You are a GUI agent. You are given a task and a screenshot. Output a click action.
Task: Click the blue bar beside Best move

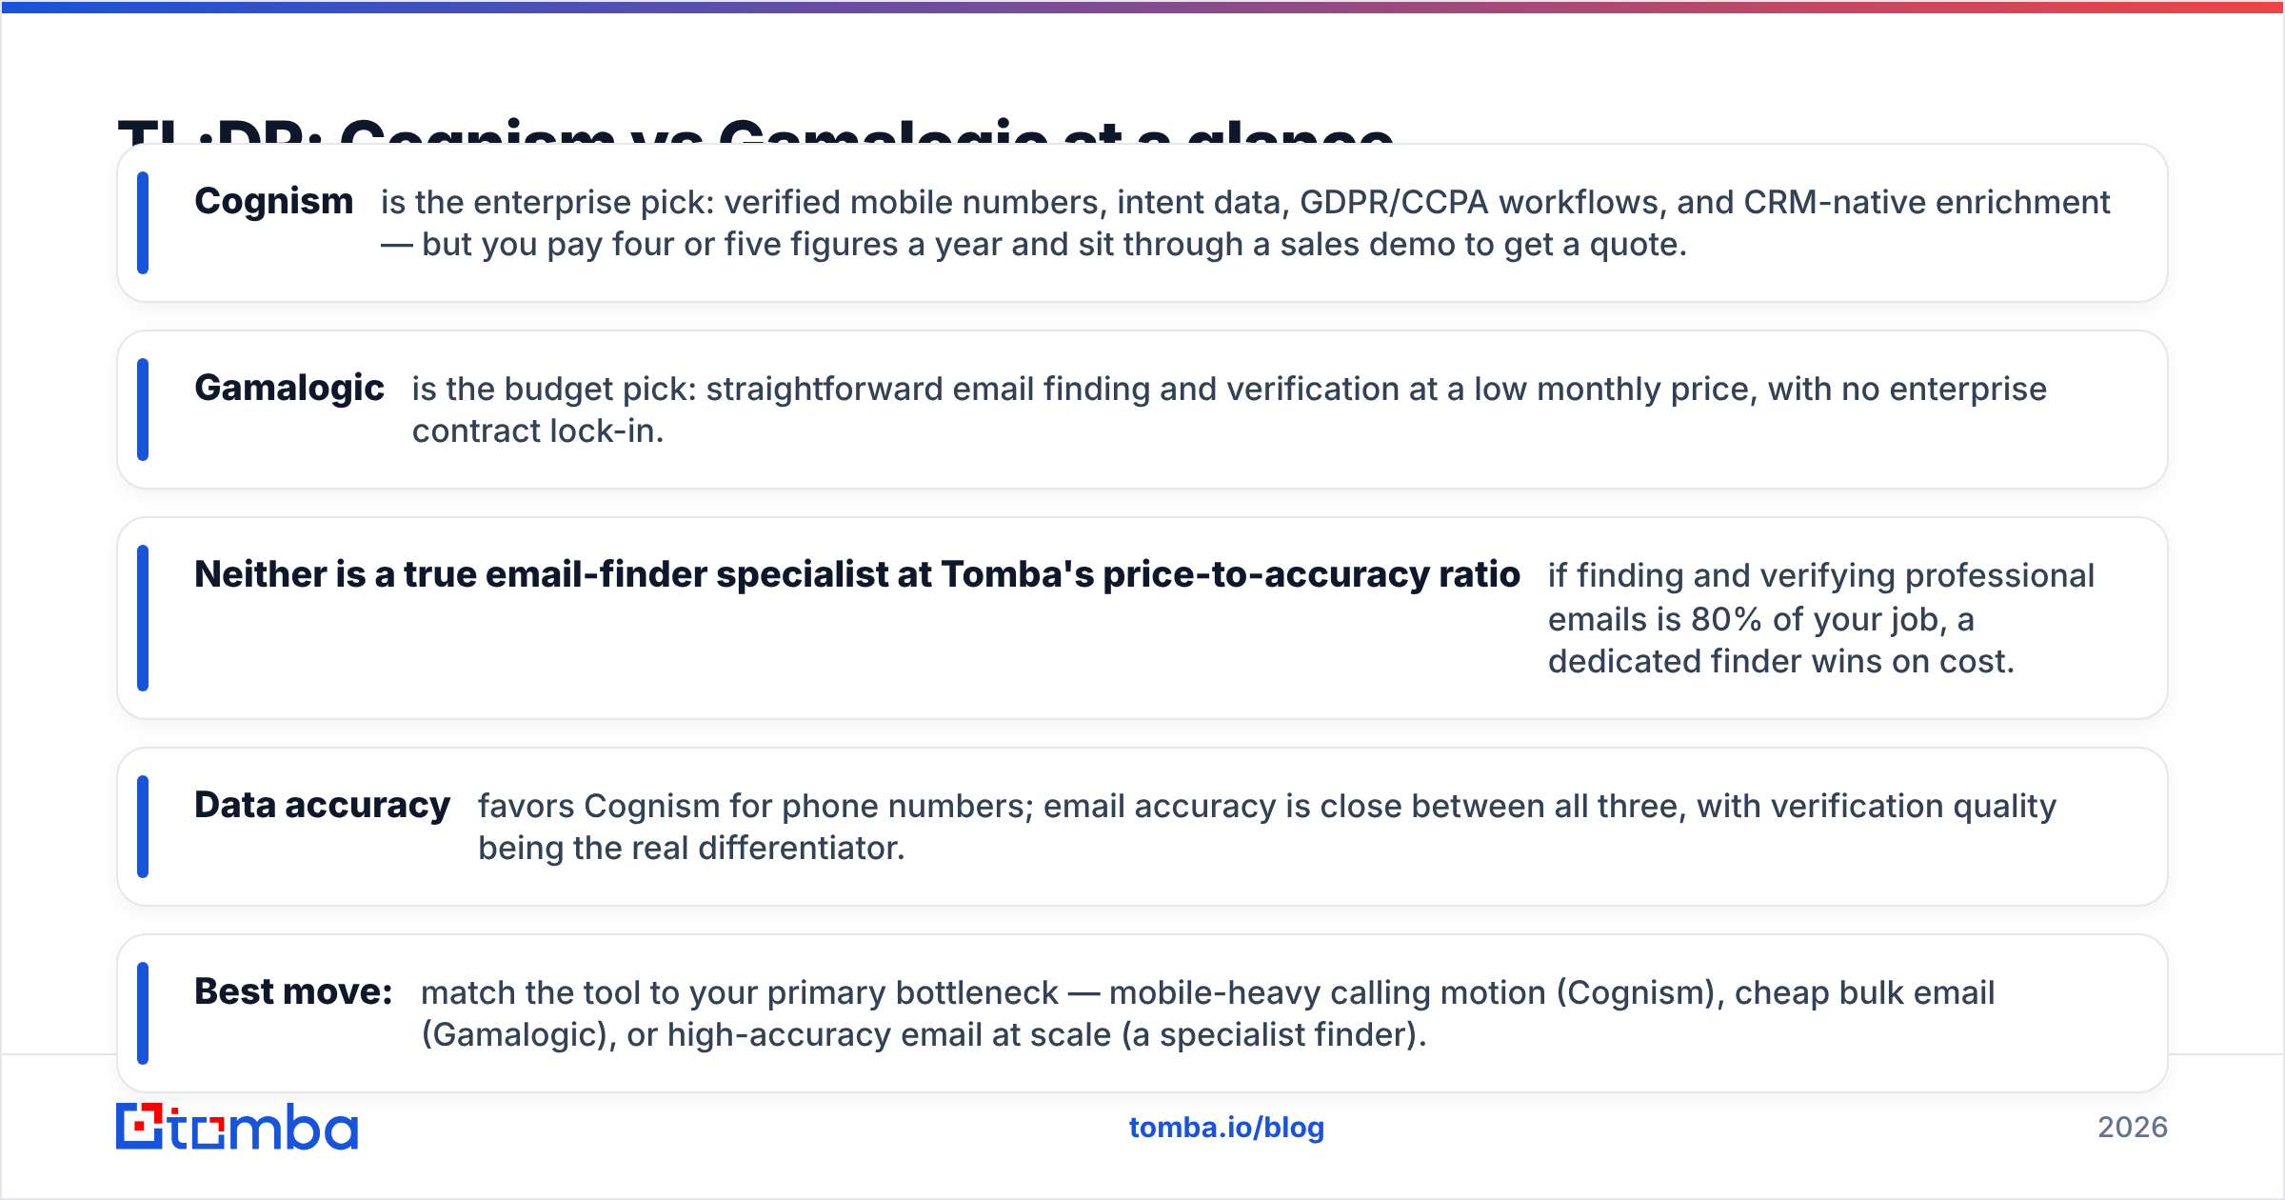click(x=143, y=1013)
